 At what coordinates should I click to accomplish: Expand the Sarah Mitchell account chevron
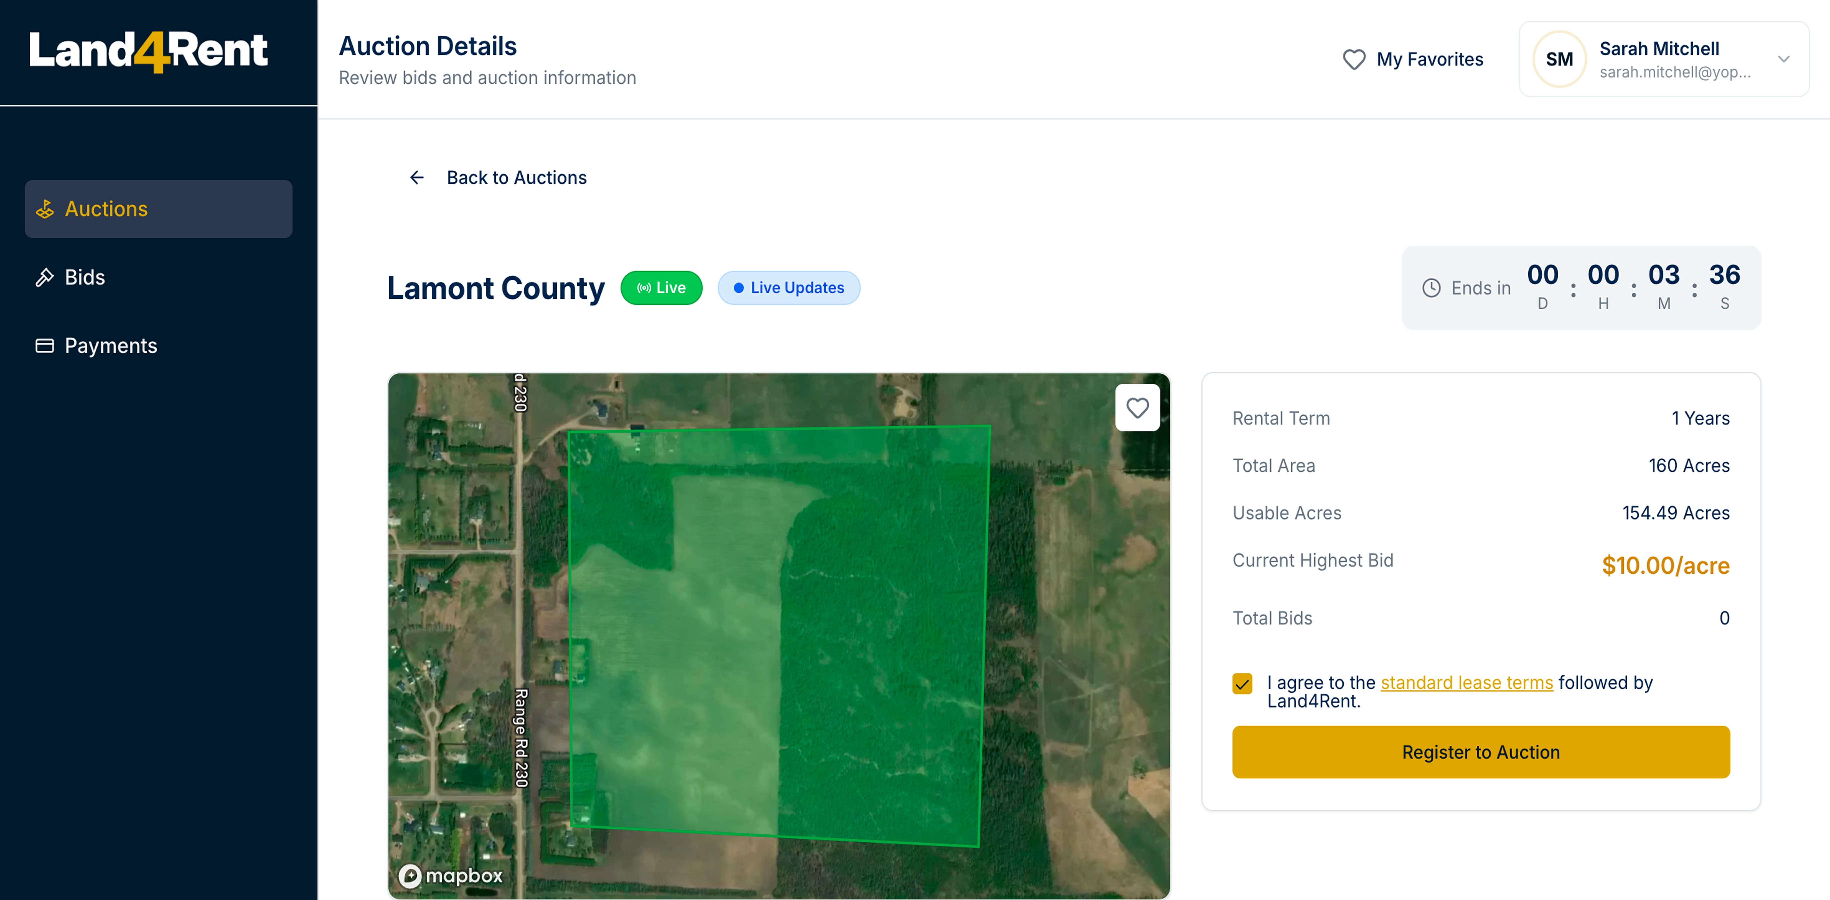point(1783,59)
